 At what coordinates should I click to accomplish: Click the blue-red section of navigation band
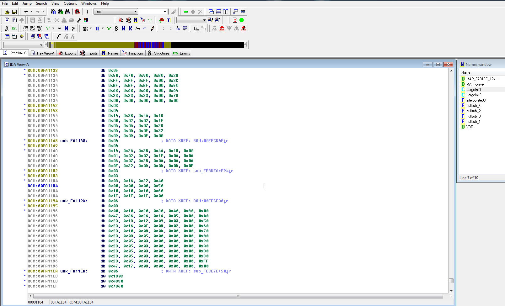149,45
